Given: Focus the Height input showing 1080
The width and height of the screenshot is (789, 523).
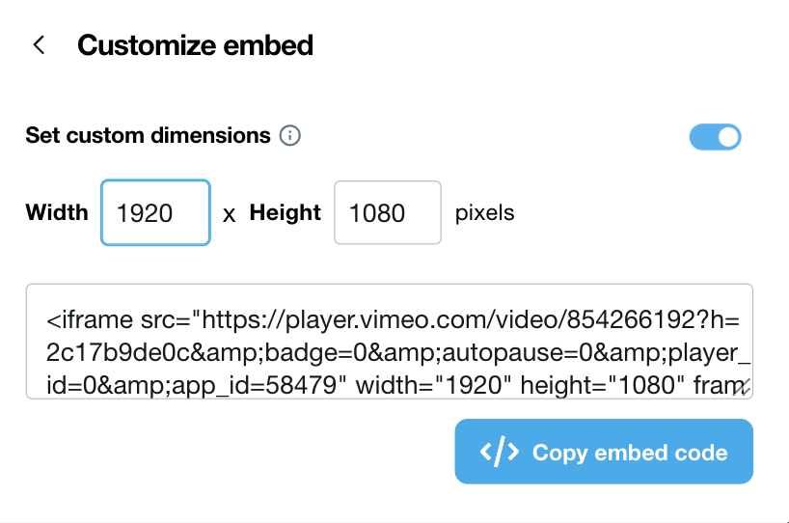Looking at the screenshot, I should (x=387, y=213).
